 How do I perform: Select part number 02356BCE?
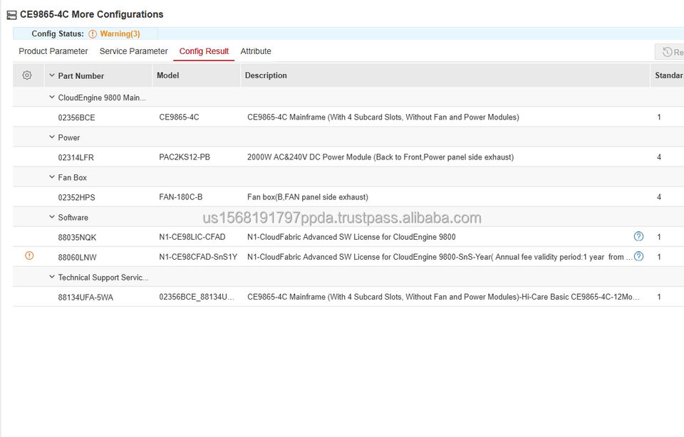point(76,117)
